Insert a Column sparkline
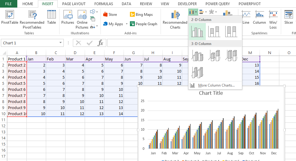Image resolution: width=296 pixels, height=161 pixels. coord(259,17)
